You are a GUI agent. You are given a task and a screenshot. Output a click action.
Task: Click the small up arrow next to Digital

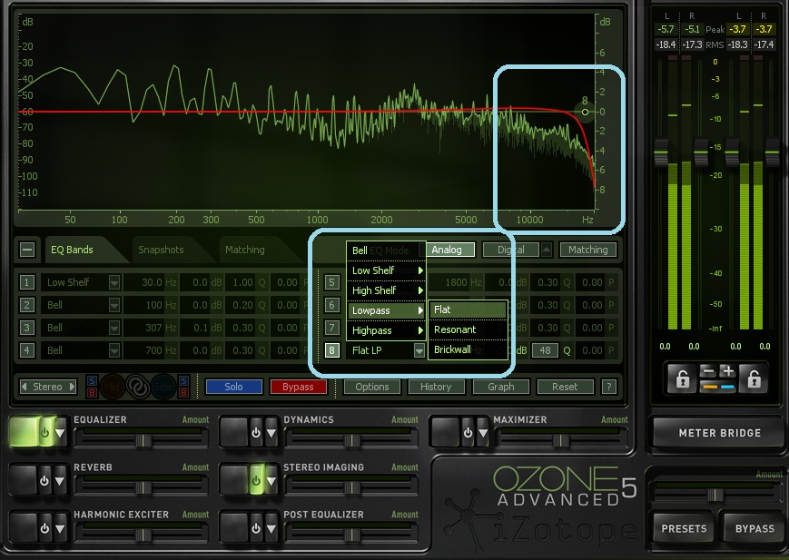coord(547,250)
